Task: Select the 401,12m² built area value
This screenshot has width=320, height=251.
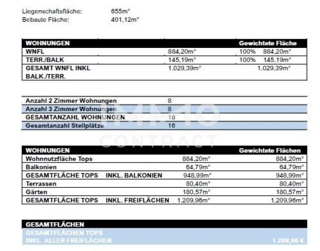Action: coord(125,19)
